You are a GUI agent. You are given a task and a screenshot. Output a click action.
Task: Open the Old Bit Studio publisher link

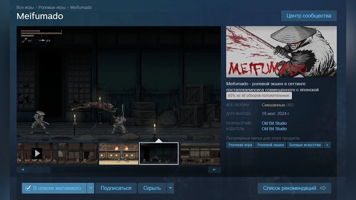click(274, 129)
